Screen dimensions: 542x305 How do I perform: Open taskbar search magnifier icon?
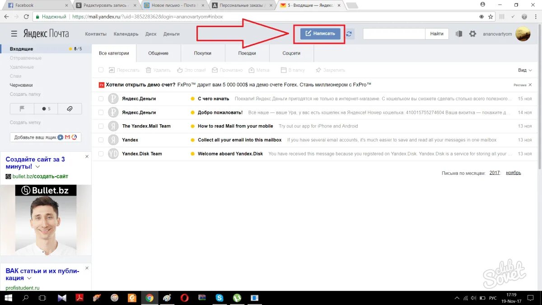tap(25, 298)
